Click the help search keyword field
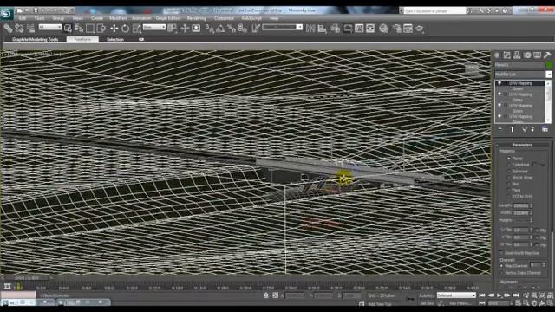 pos(434,11)
